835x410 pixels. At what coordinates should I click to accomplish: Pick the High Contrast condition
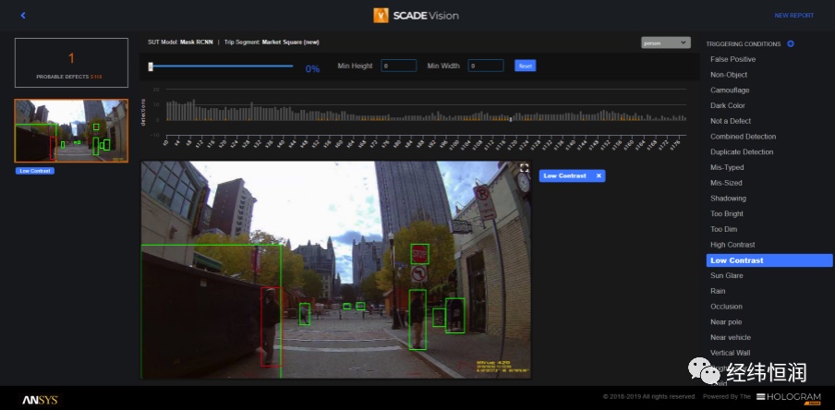pos(732,245)
